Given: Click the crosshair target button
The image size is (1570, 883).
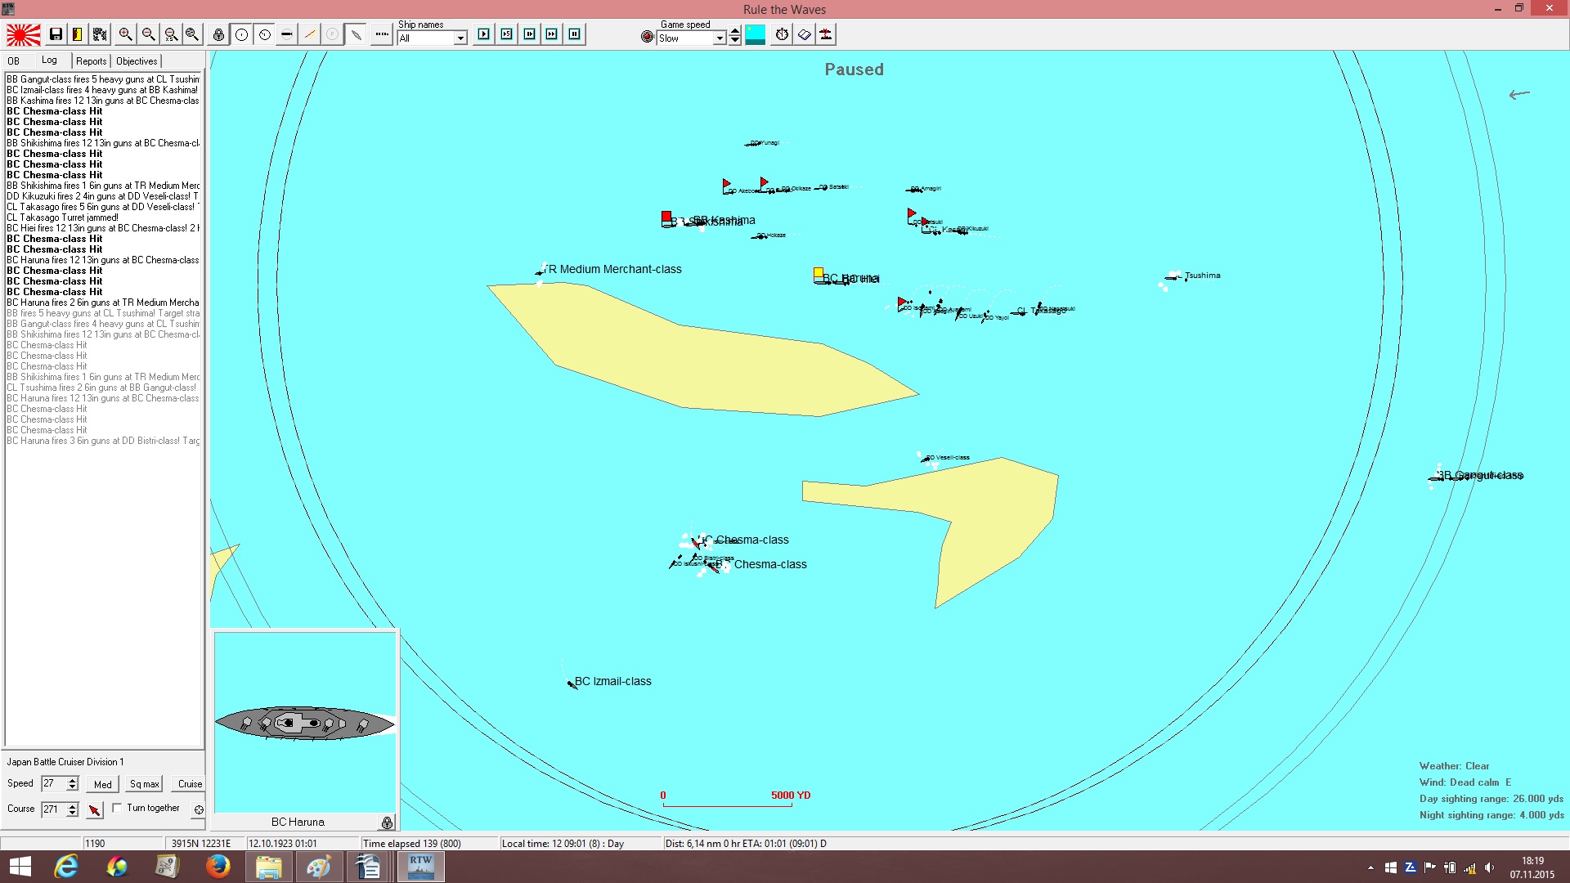Looking at the screenshot, I should [x=199, y=809].
